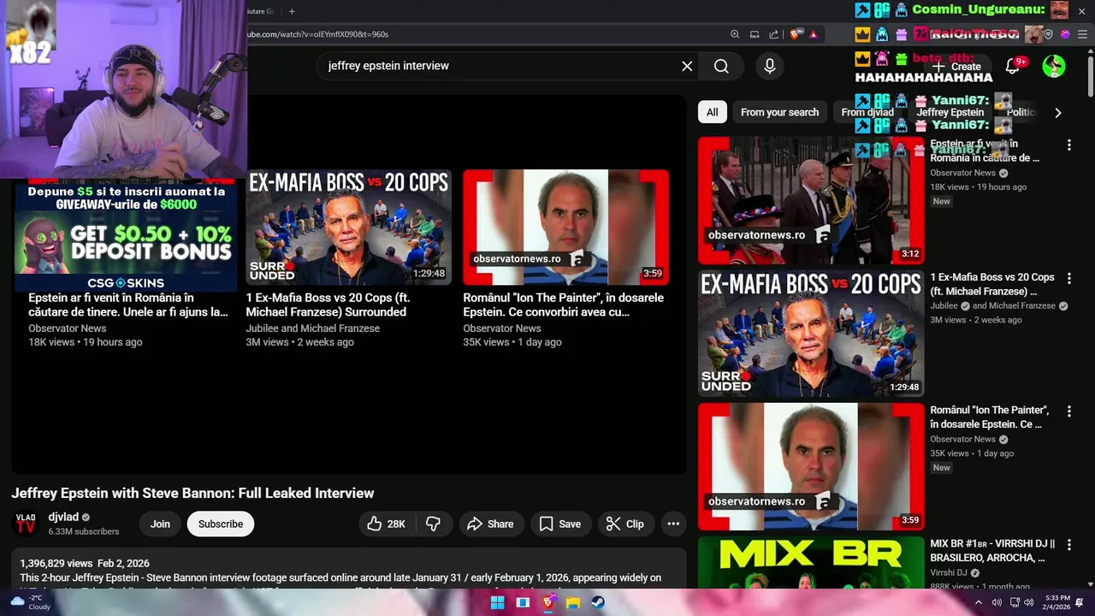Open the browser hamburger menu
The image size is (1095, 616).
coord(1080,34)
